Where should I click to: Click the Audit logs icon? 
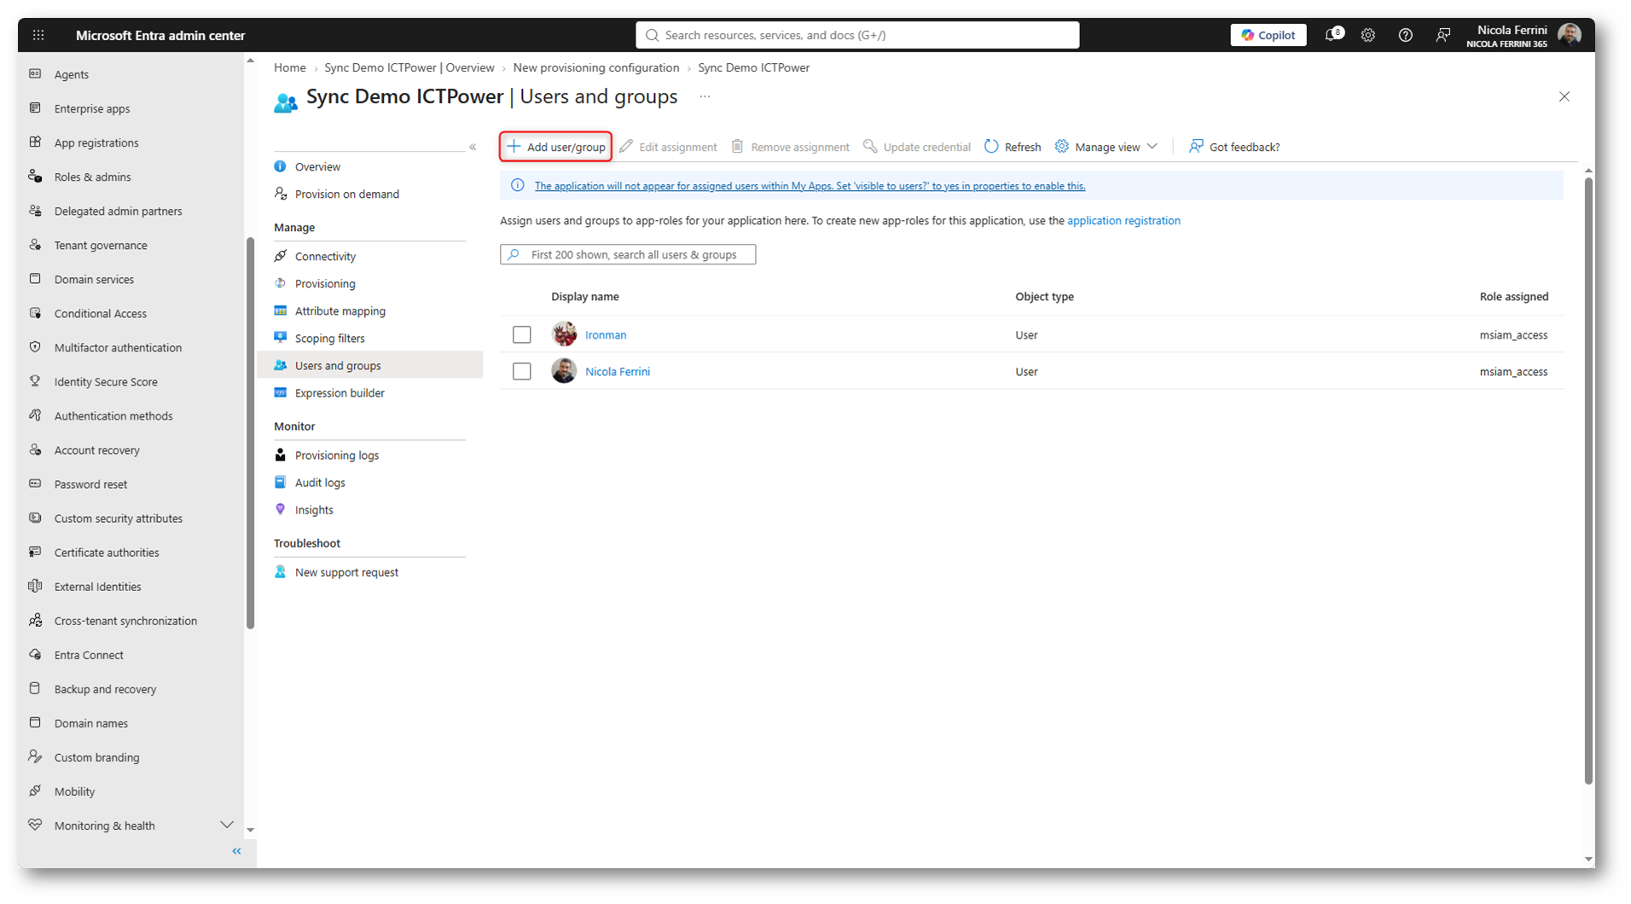click(281, 482)
